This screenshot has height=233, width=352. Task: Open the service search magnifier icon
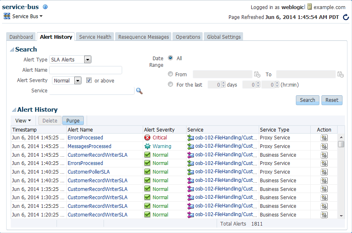[139, 91]
